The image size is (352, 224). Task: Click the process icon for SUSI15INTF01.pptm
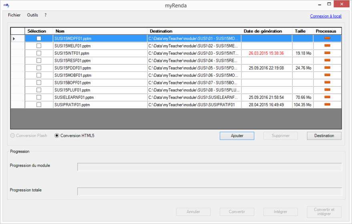coord(327,53)
